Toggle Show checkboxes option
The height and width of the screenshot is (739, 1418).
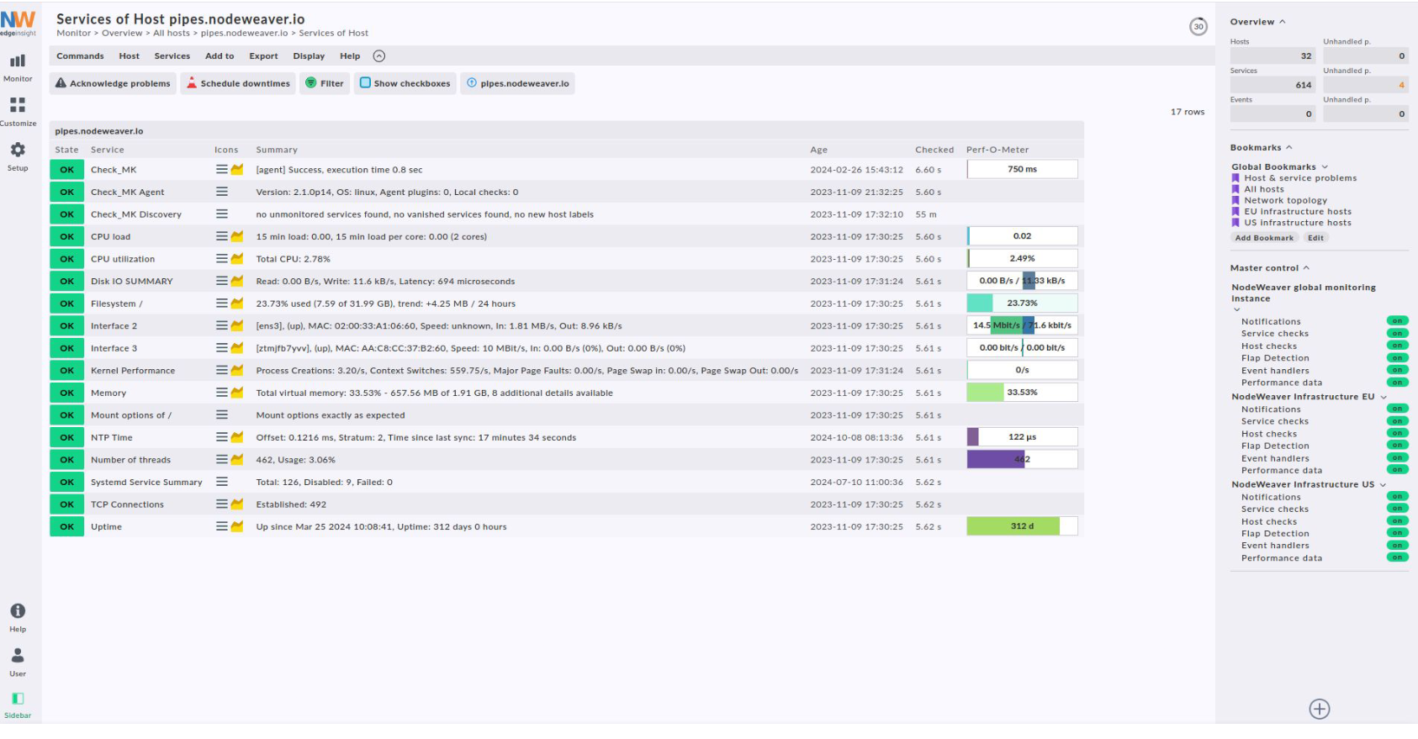pos(405,83)
